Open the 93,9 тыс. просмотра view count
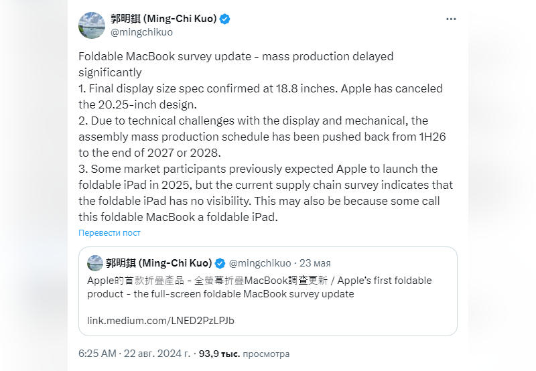The width and height of the screenshot is (536, 371). pos(244,353)
